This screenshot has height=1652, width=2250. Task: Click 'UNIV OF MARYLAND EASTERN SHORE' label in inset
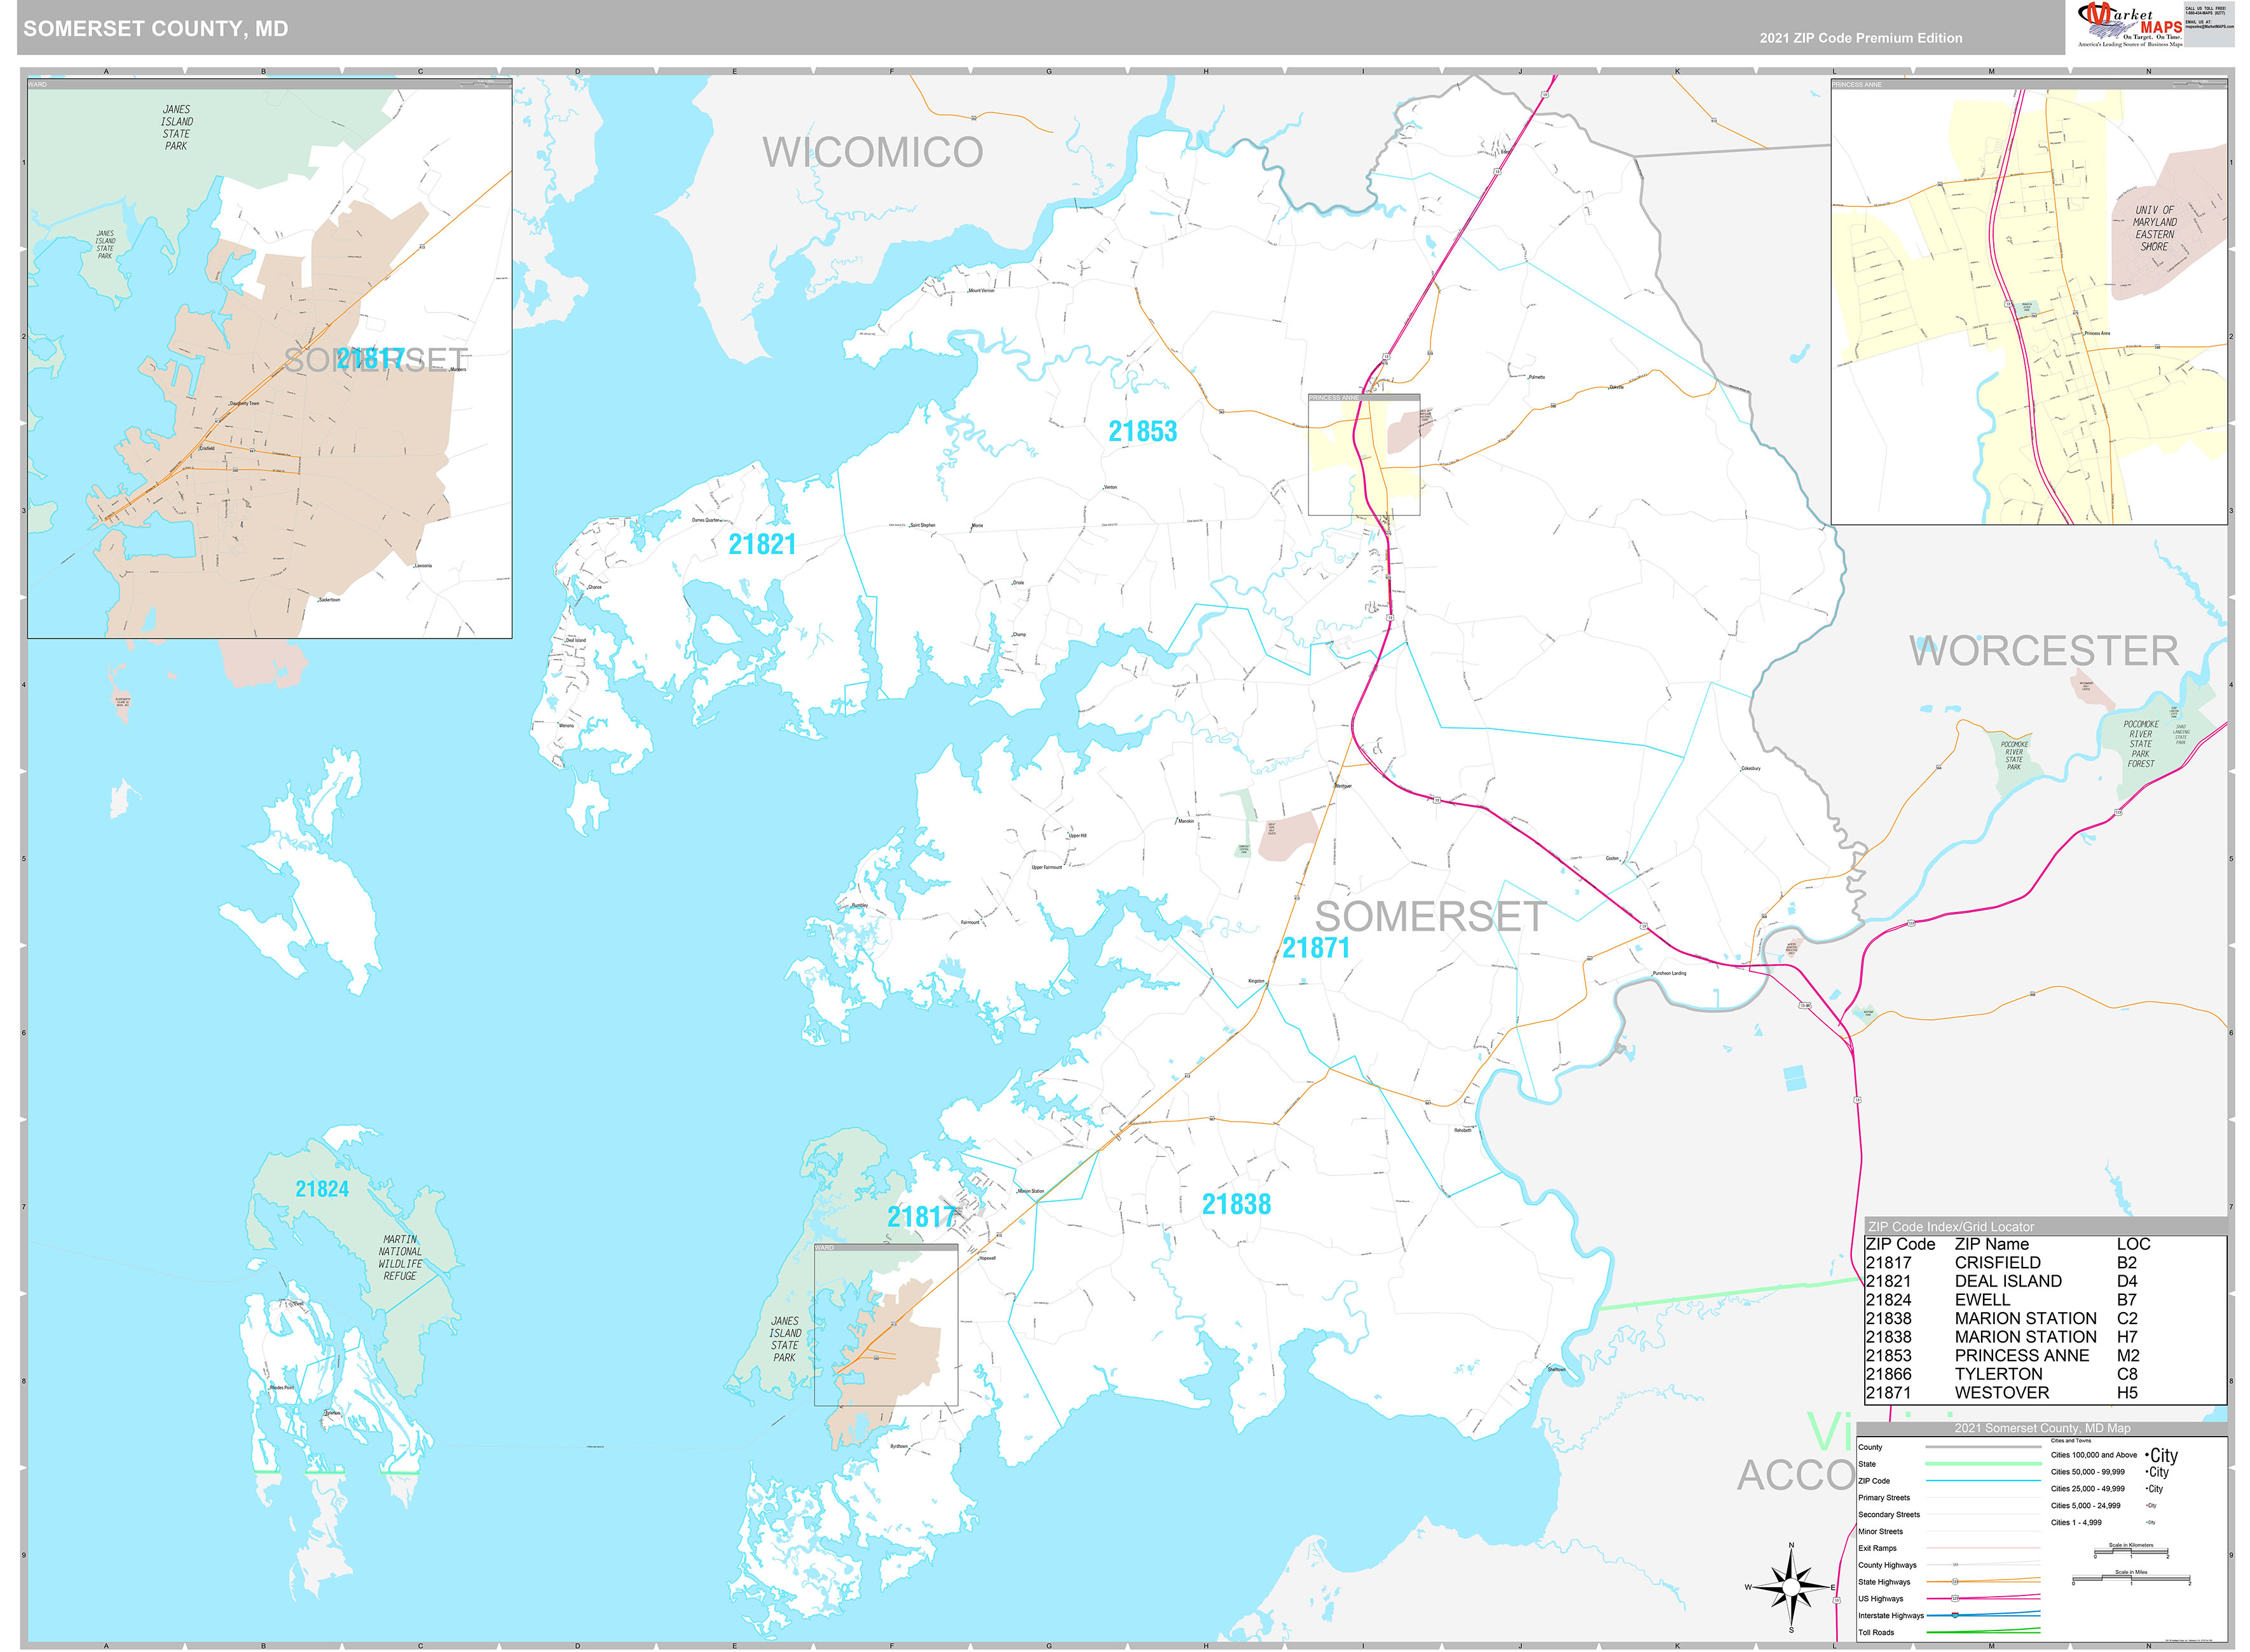click(x=2154, y=228)
